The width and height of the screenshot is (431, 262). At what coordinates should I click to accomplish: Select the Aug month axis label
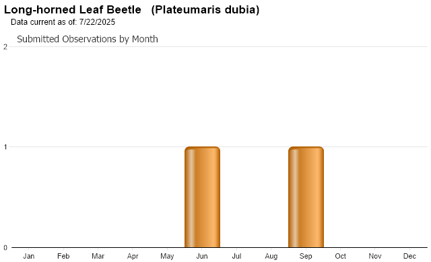click(271, 256)
